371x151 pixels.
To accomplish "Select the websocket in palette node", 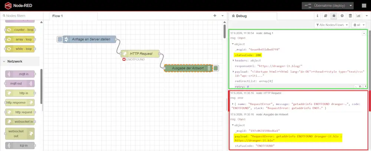I will pos(20,122).
